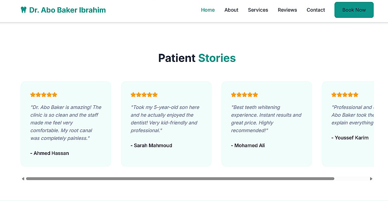Open the Contact nav link

tap(315, 10)
